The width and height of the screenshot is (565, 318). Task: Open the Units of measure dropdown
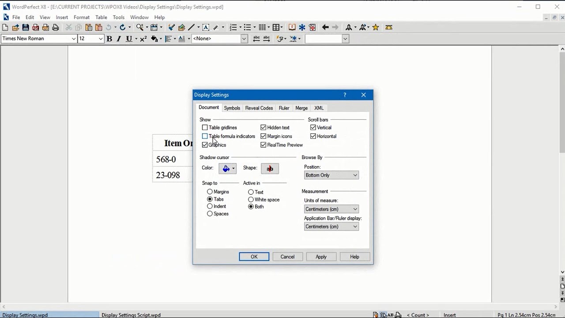point(331,208)
